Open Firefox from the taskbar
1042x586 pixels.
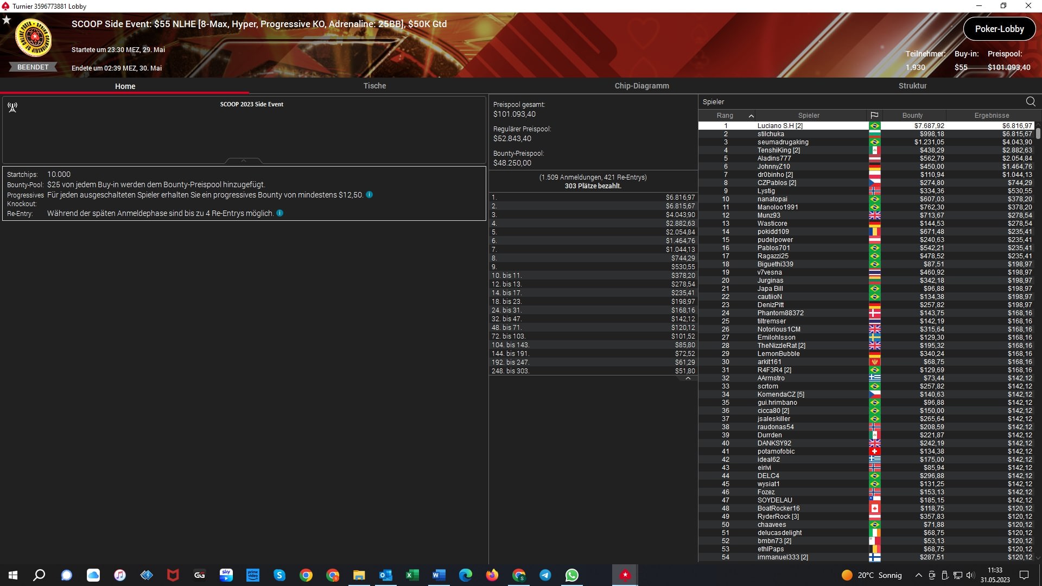point(492,575)
